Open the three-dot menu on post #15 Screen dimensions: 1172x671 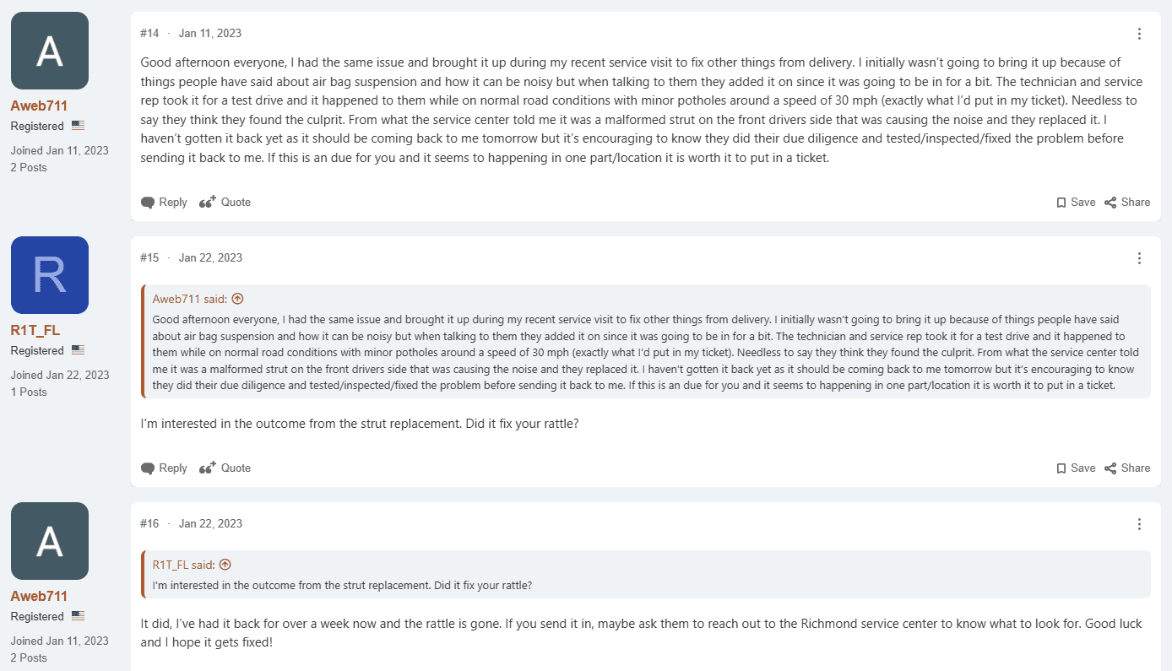point(1139,258)
